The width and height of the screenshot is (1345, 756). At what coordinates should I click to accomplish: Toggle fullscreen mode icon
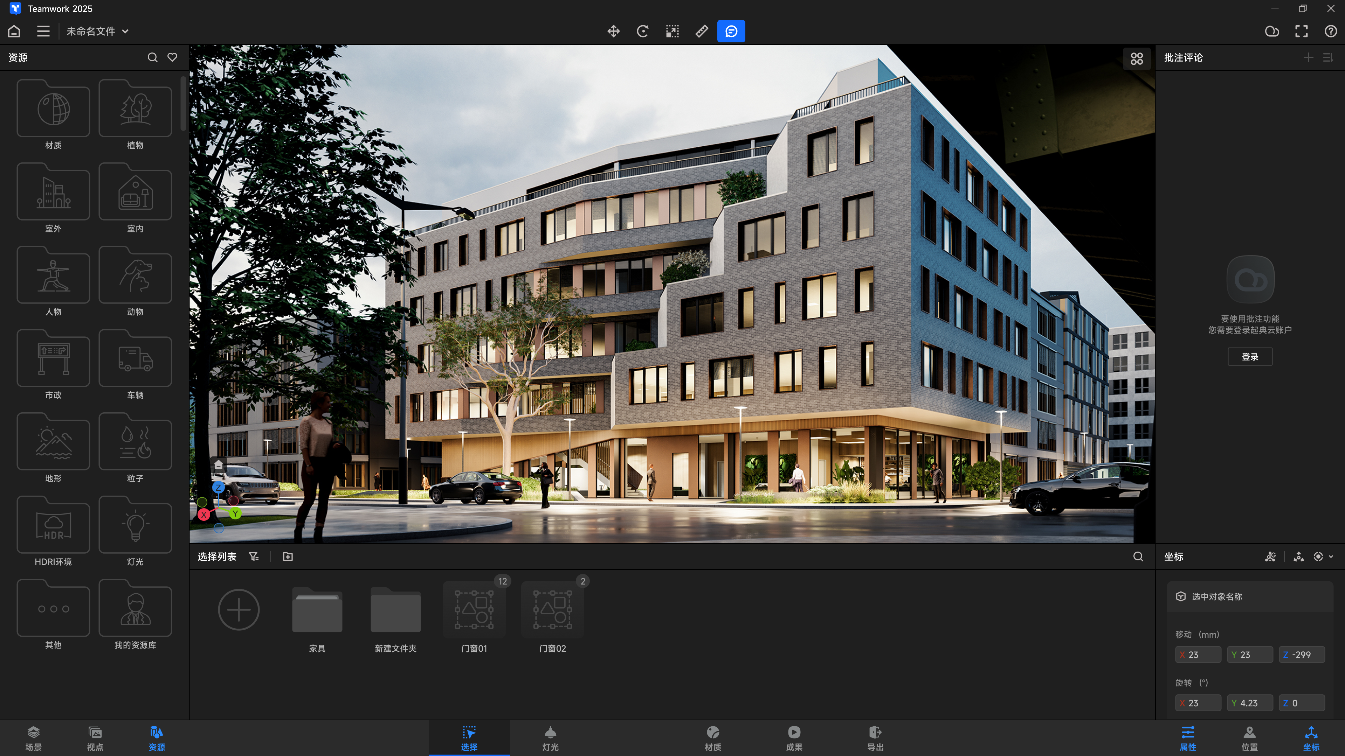coord(1301,31)
